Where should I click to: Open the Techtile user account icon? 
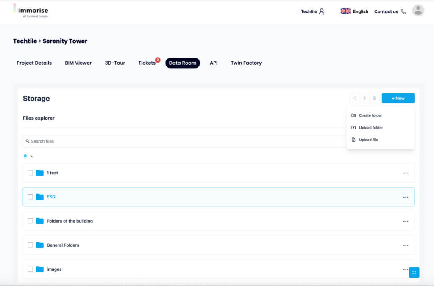point(322,11)
